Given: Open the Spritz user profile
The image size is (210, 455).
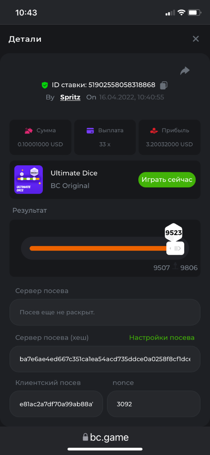Looking at the screenshot, I should [70, 97].
